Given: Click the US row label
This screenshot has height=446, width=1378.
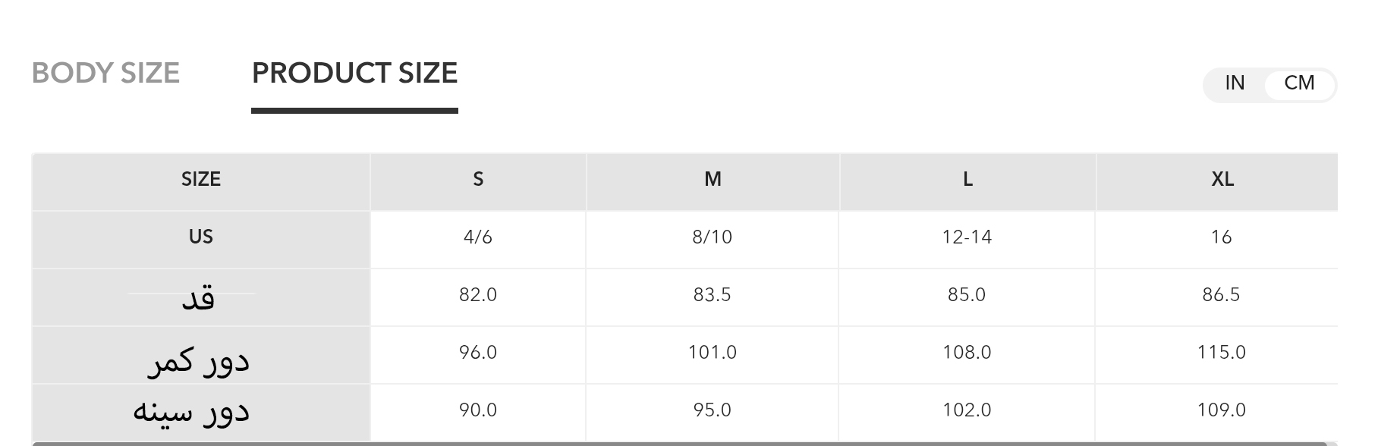Looking at the screenshot, I should click(201, 237).
